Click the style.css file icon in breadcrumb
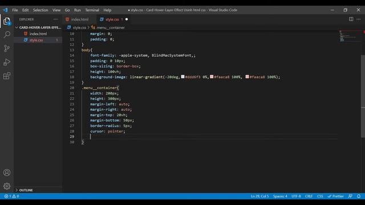 click(x=69, y=27)
